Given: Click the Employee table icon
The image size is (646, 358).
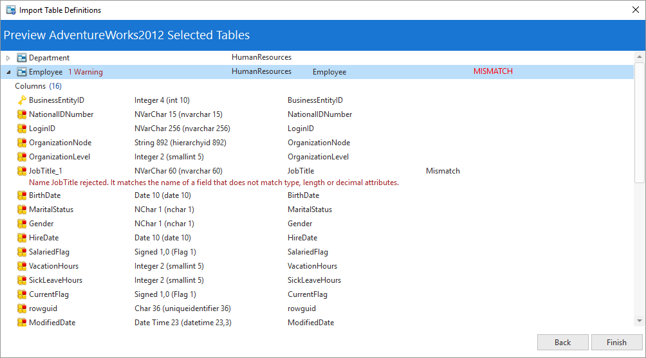Looking at the screenshot, I should pos(22,72).
